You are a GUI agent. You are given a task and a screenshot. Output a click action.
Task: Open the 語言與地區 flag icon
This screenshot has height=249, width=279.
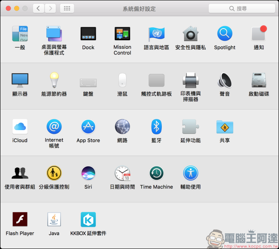click(x=156, y=34)
